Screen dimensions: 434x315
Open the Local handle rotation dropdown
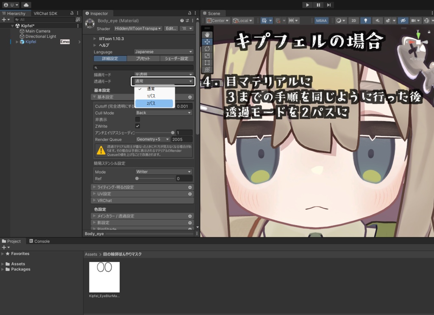243,20
